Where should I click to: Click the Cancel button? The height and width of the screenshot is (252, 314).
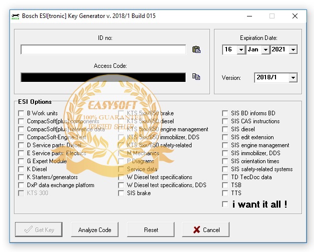click(x=206, y=230)
